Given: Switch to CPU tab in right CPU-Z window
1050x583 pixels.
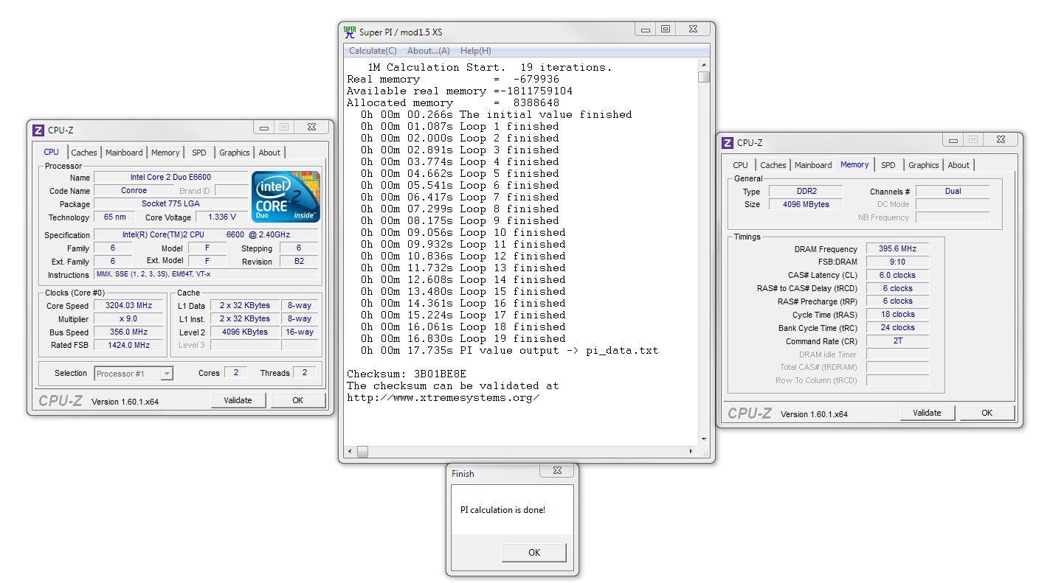Looking at the screenshot, I should point(741,165).
